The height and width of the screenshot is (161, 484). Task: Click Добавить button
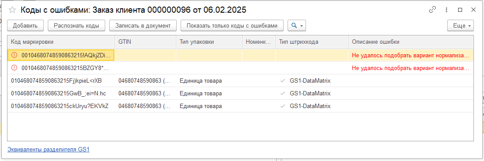[x=25, y=26]
